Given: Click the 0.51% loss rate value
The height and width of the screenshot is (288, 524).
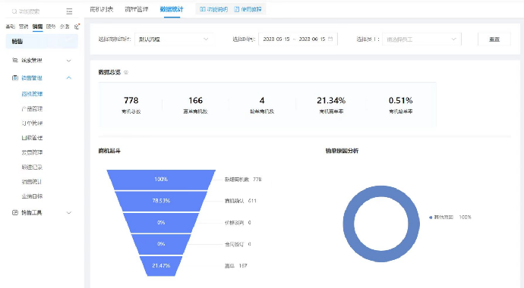Looking at the screenshot, I should (401, 100).
